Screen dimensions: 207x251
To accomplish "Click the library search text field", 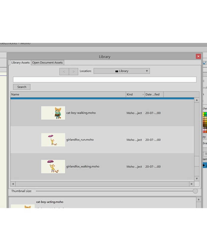I will click(x=104, y=79).
